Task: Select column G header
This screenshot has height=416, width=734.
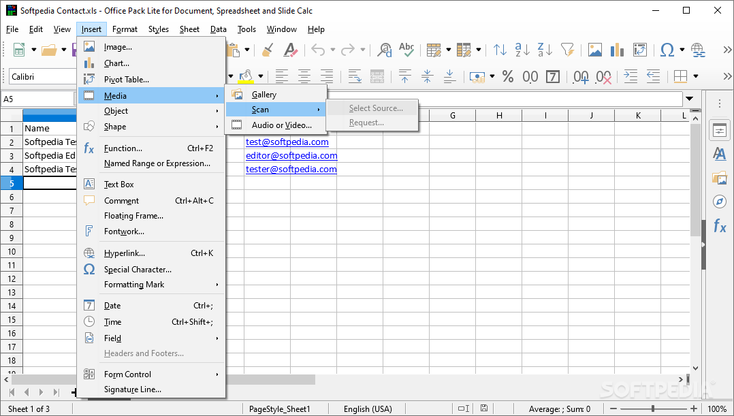Action: [453, 116]
